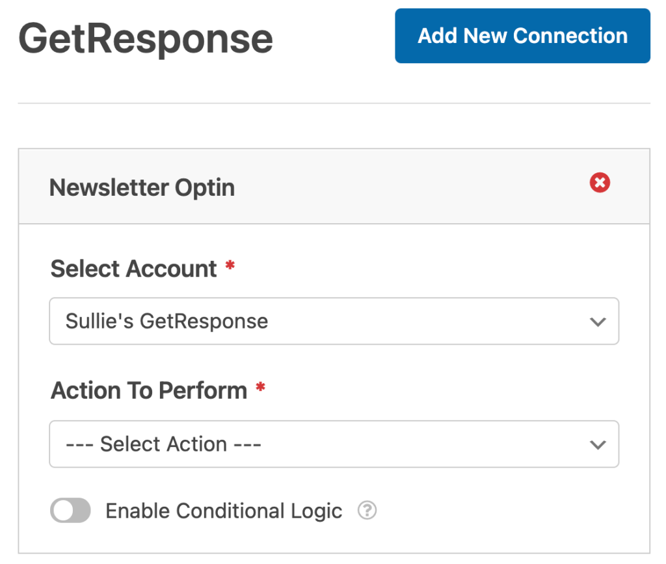Open the help tooltip beside Conditional Logic
Viewport: 666px width, 564px height.
click(366, 511)
